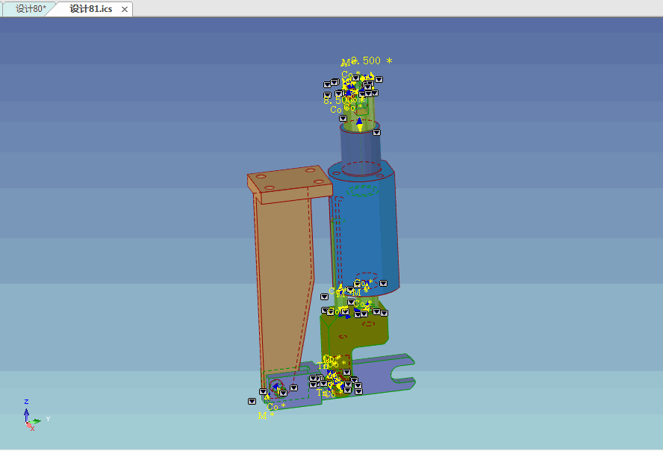Screen dimensions: 663x451
Task: Open the leftmost constraint dropdown near bottom-left corner
Action: (252, 401)
